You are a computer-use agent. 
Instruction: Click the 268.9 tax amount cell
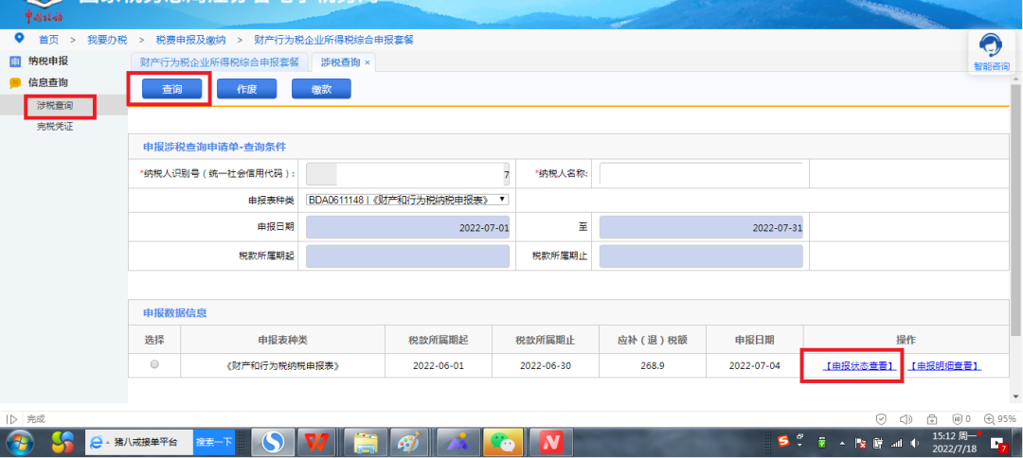click(653, 365)
